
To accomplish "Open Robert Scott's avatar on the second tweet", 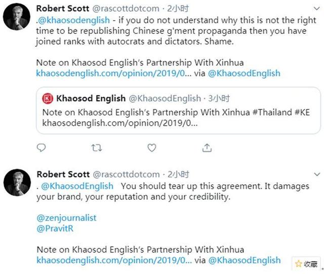I will pos(17,183).
